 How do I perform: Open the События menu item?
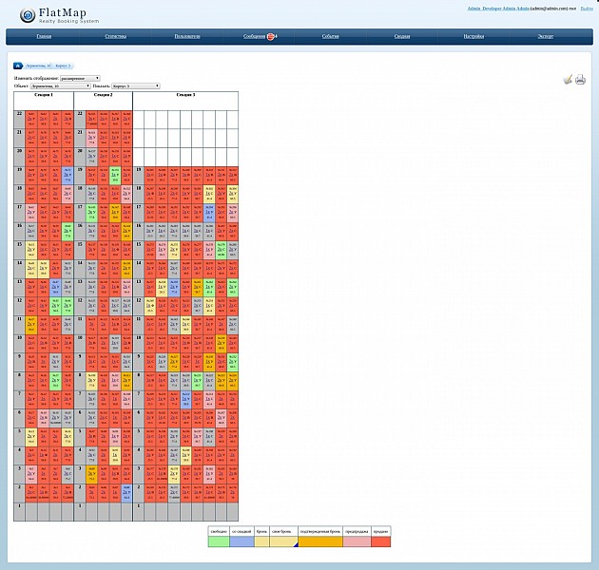pyautogui.click(x=330, y=36)
